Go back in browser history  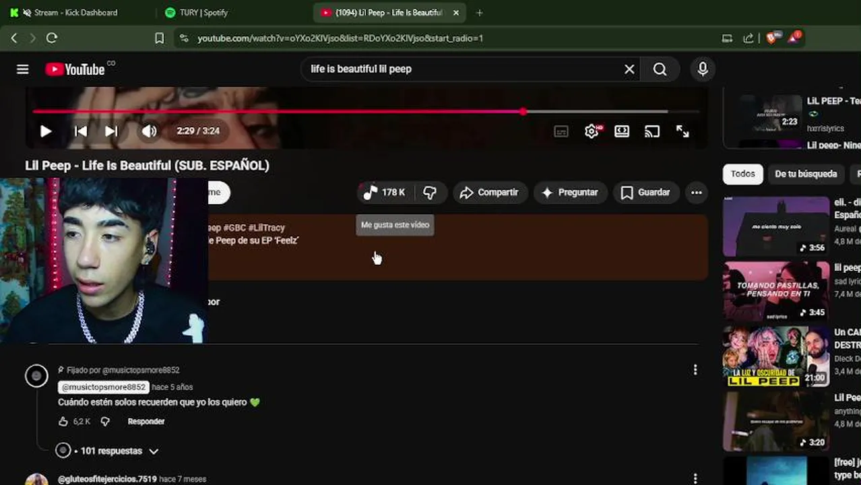(14, 38)
